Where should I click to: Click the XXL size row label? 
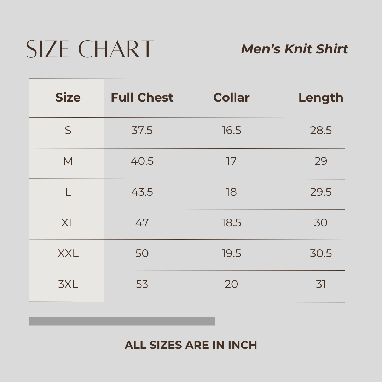click(68, 254)
